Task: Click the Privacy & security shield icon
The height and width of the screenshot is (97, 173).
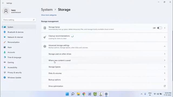Action: point(5,72)
